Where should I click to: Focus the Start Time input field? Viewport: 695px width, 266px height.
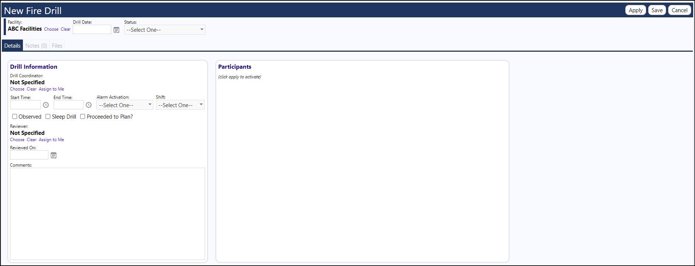[25, 105]
